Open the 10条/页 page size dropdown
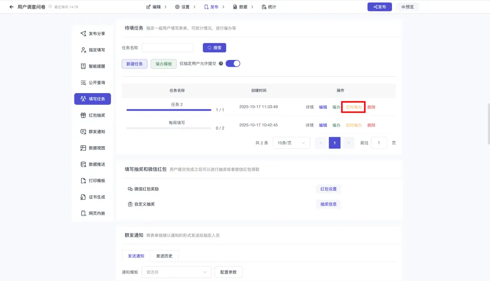This screenshot has height=281, width=490. click(x=291, y=143)
